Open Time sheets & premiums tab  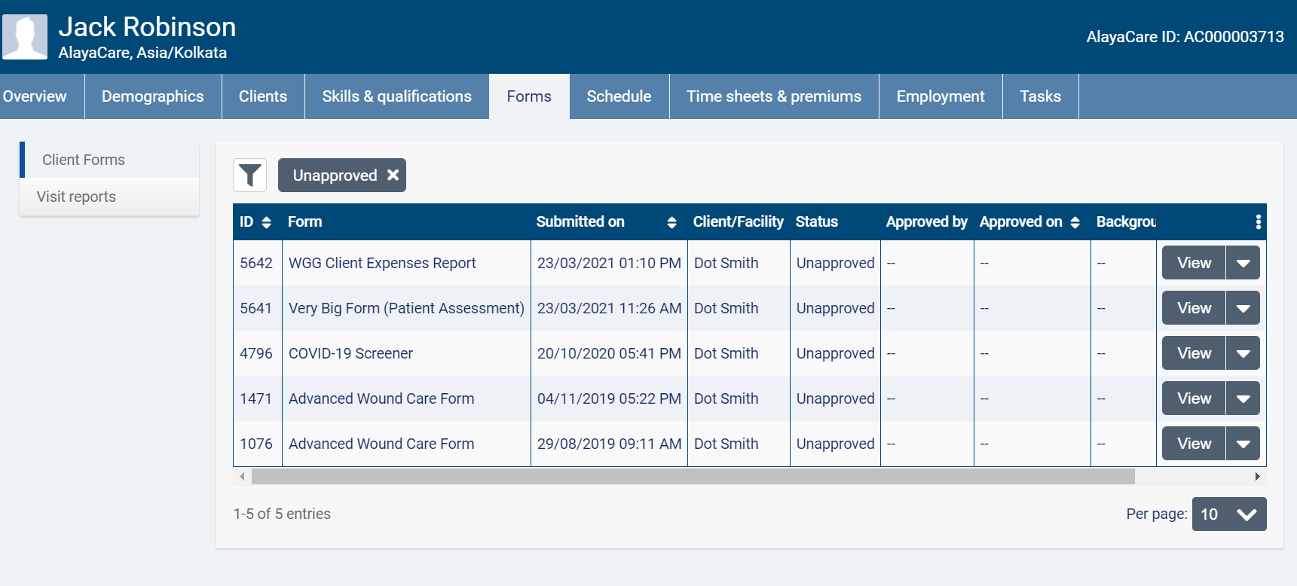[773, 96]
